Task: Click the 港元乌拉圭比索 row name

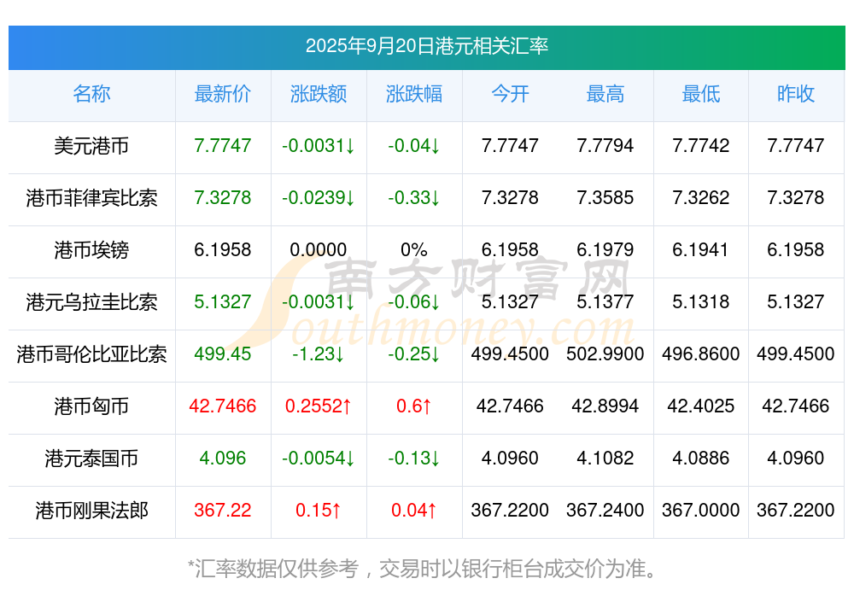Action: coord(91,301)
